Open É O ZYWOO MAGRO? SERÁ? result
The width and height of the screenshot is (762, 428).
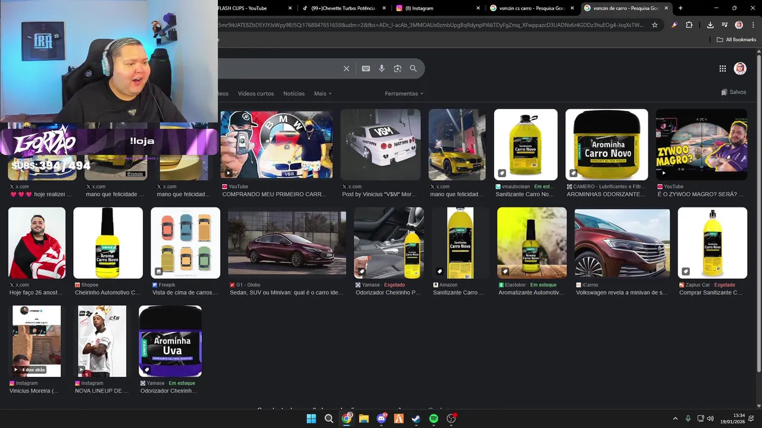click(x=701, y=194)
